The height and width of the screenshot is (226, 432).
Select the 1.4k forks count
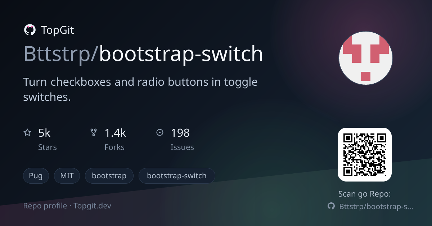[x=115, y=133]
